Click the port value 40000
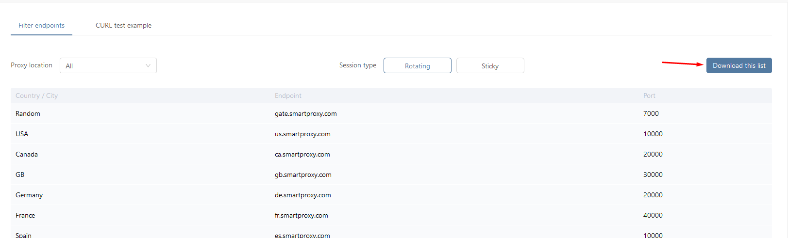Screen dimensions: 788x238 pos(653,215)
